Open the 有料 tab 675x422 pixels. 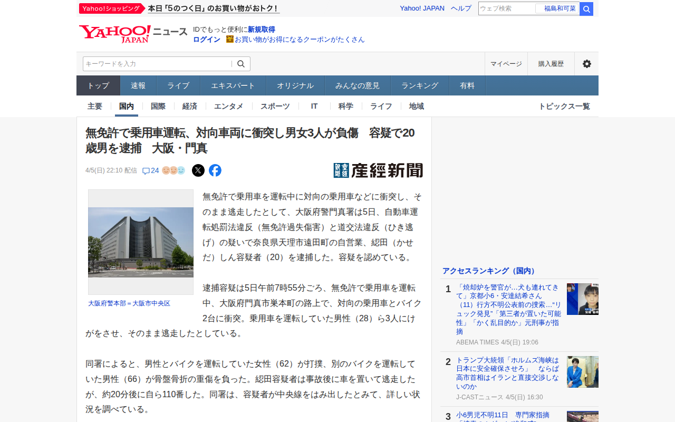[x=467, y=85]
